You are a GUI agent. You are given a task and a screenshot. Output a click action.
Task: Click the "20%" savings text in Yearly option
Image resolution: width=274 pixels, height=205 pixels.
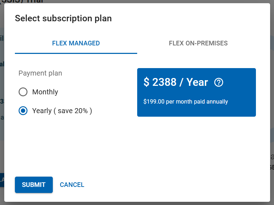(81, 111)
